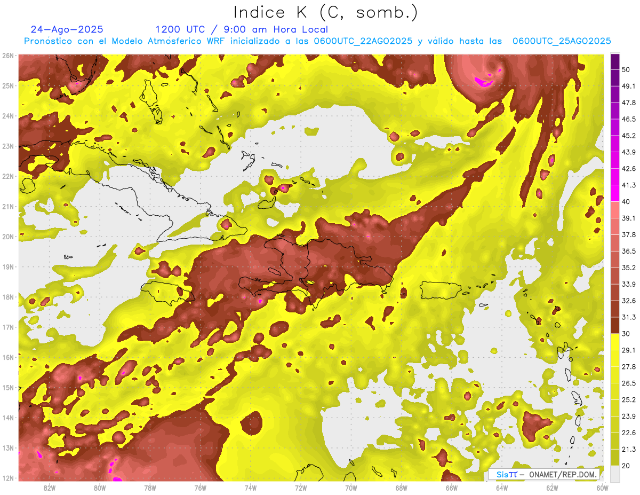This screenshot has width=640, height=495.
Task: Click the latitude label '20N'
Action: pyautogui.click(x=9, y=237)
